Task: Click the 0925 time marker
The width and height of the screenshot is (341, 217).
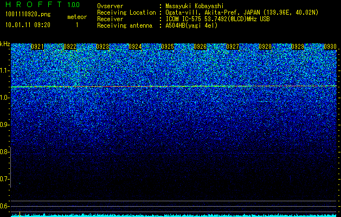Action: click(168, 47)
